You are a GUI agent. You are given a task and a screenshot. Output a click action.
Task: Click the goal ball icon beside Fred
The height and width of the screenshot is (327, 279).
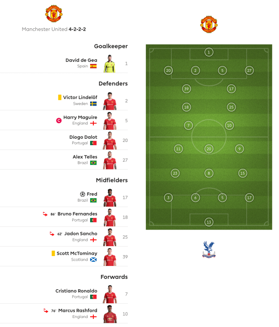(83, 194)
